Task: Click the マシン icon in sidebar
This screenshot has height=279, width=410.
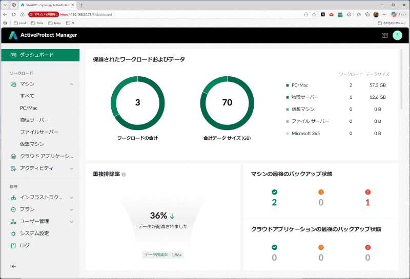Action: click(x=13, y=84)
